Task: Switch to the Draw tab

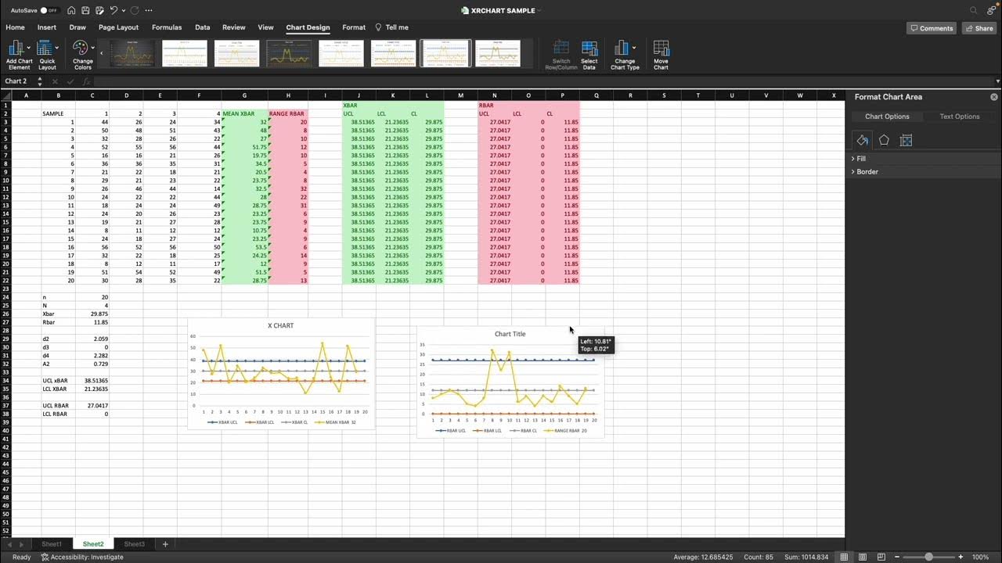Action: click(x=77, y=27)
